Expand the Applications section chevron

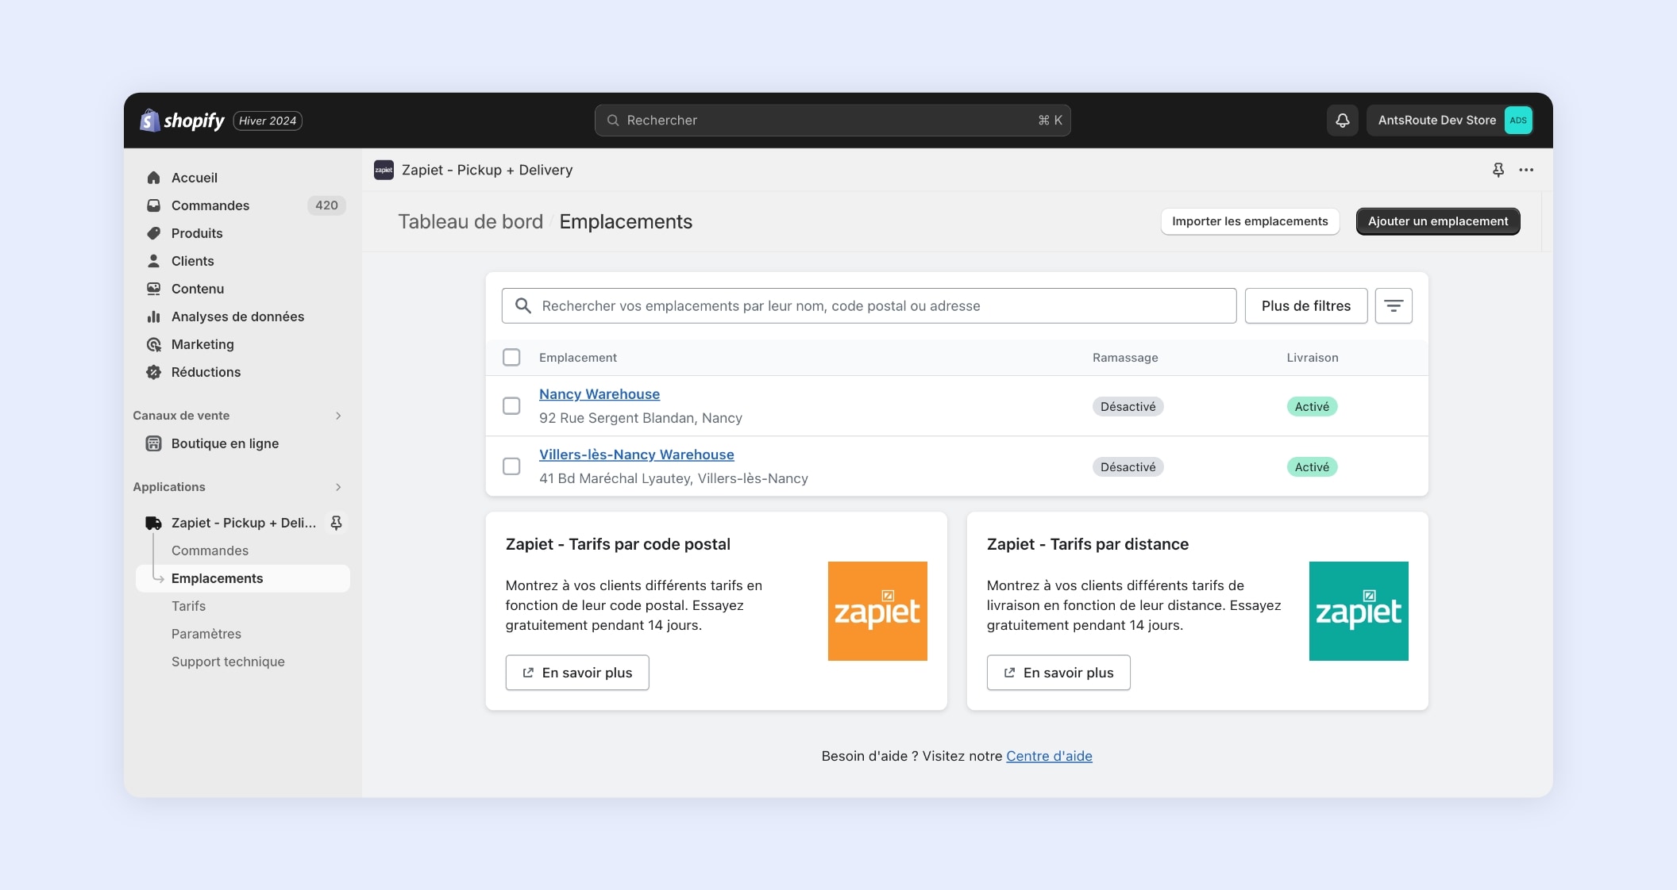(x=338, y=487)
